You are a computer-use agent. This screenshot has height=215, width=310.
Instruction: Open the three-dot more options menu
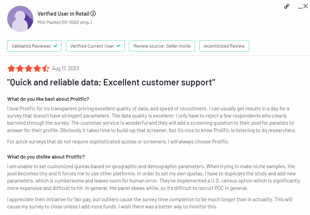[300, 8]
